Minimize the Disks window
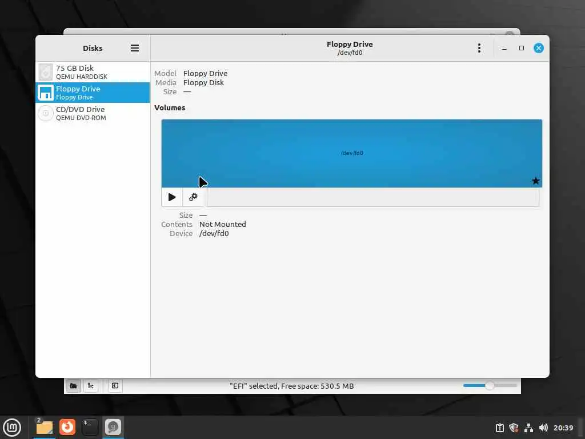Image resolution: width=585 pixels, height=439 pixels. click(x=504, y=48)
